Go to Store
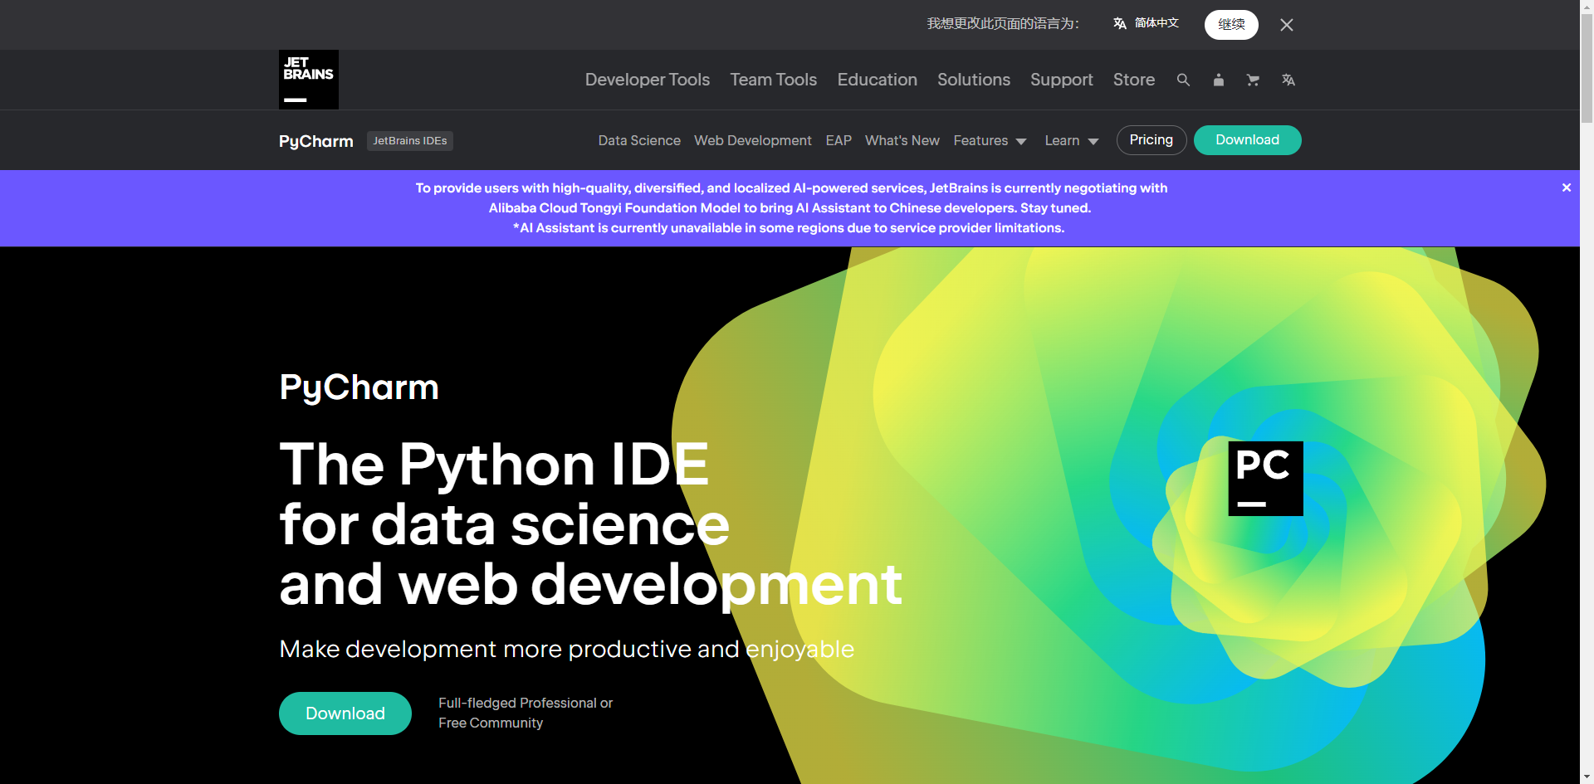The width and height of the screenshot is (1594, 784). pyautogui.click(x=1134, y=80)
